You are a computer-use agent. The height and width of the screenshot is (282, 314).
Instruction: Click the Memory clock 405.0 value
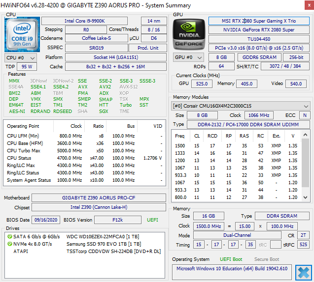tap(246, 84)
